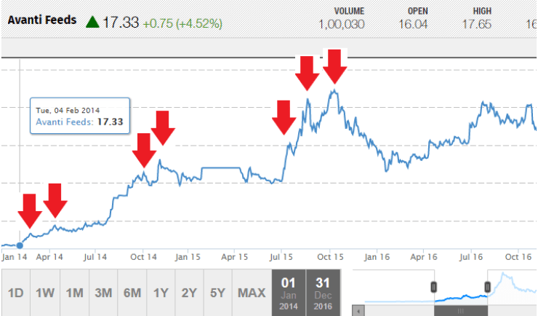Switch chart range to 1W
The image size is (538, 316).
45,293
